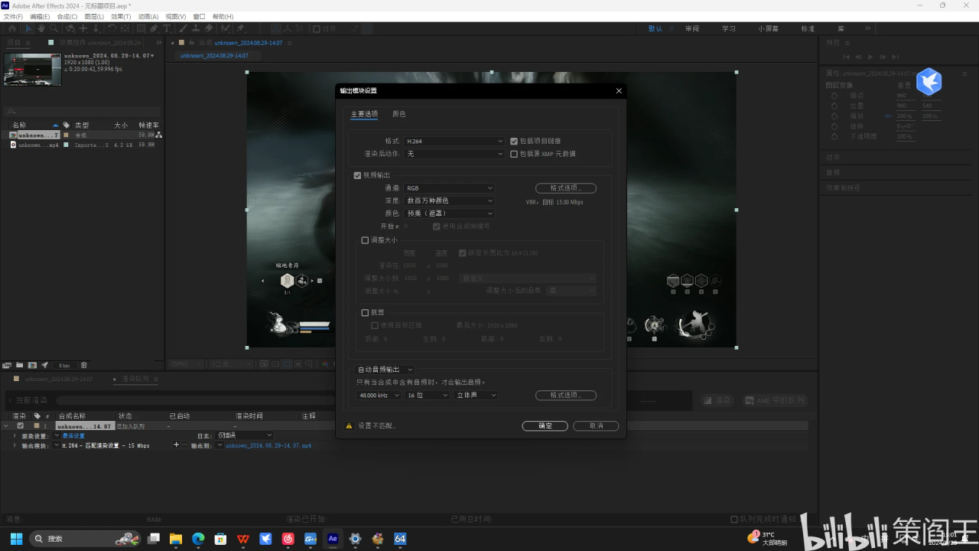Open the 文件(F) menu
The width and height of the screenshot is (979, 551).
[14, 16]
